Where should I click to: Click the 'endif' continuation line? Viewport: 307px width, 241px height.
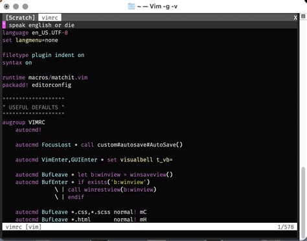[69, 197]
